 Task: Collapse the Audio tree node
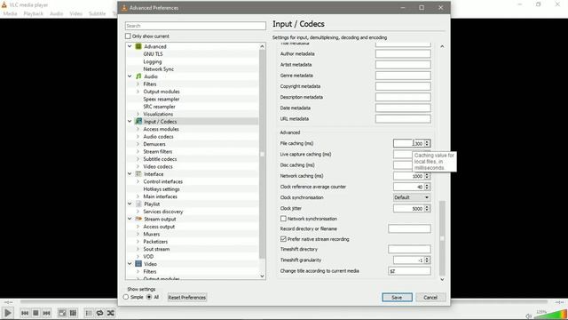click(x=130, y=76)
